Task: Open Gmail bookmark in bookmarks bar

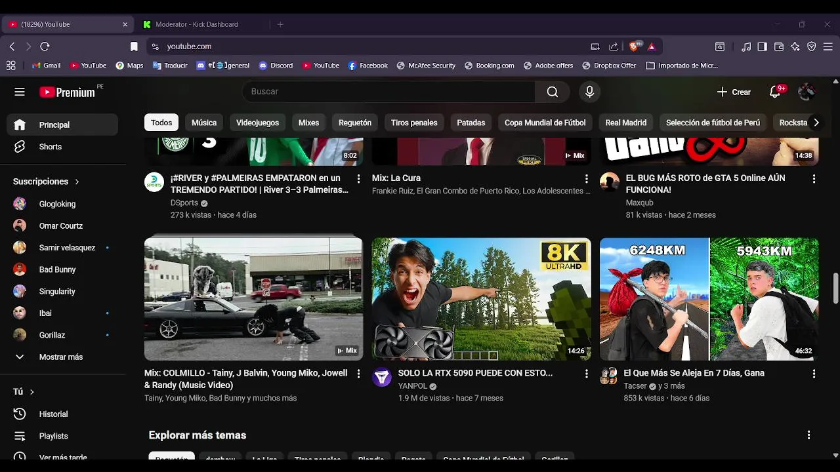Action: click(x=46, y=66)
